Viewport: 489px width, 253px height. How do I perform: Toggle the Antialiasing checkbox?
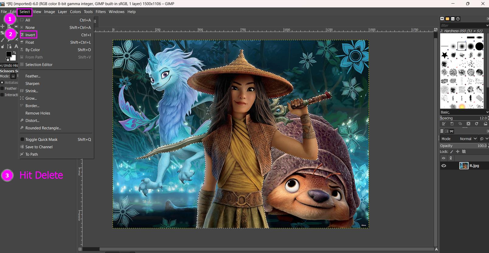[2, 83]
